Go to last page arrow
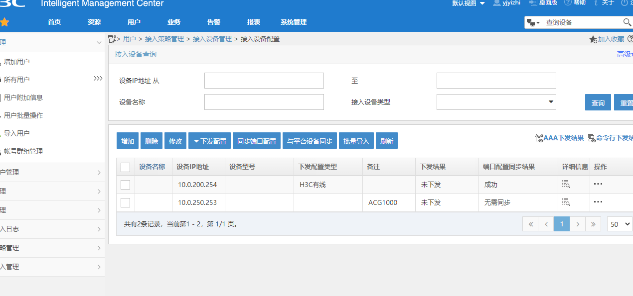Screen dimensions: 633x296 pyautogui.click(x=593, y=224)
